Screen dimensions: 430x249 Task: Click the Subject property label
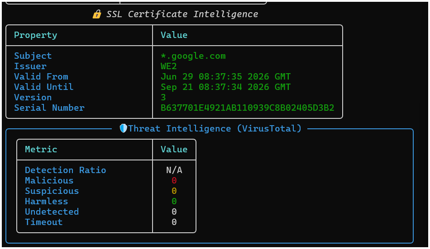(x=33, y=56)
